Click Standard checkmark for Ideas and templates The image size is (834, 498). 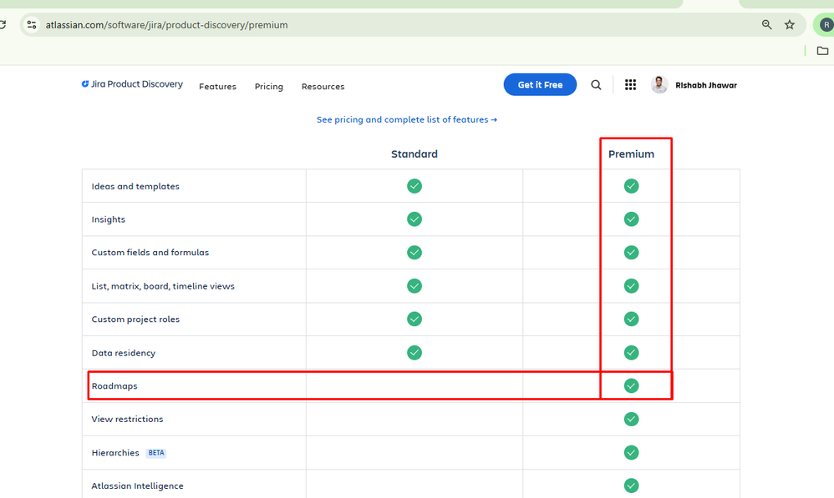tap(414, 186)
